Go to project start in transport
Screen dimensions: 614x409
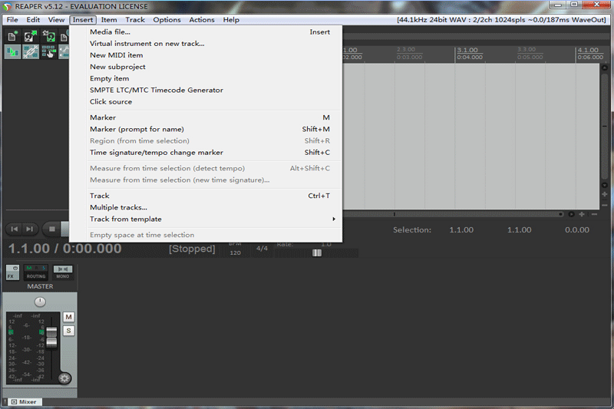14,229
